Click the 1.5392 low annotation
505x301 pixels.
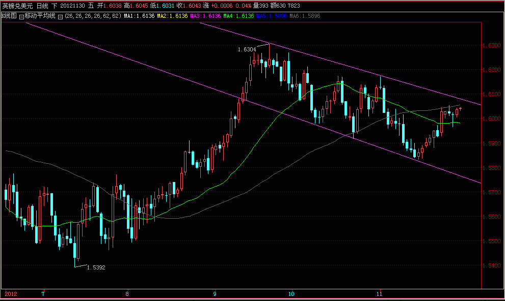click(x=96, y=267)
